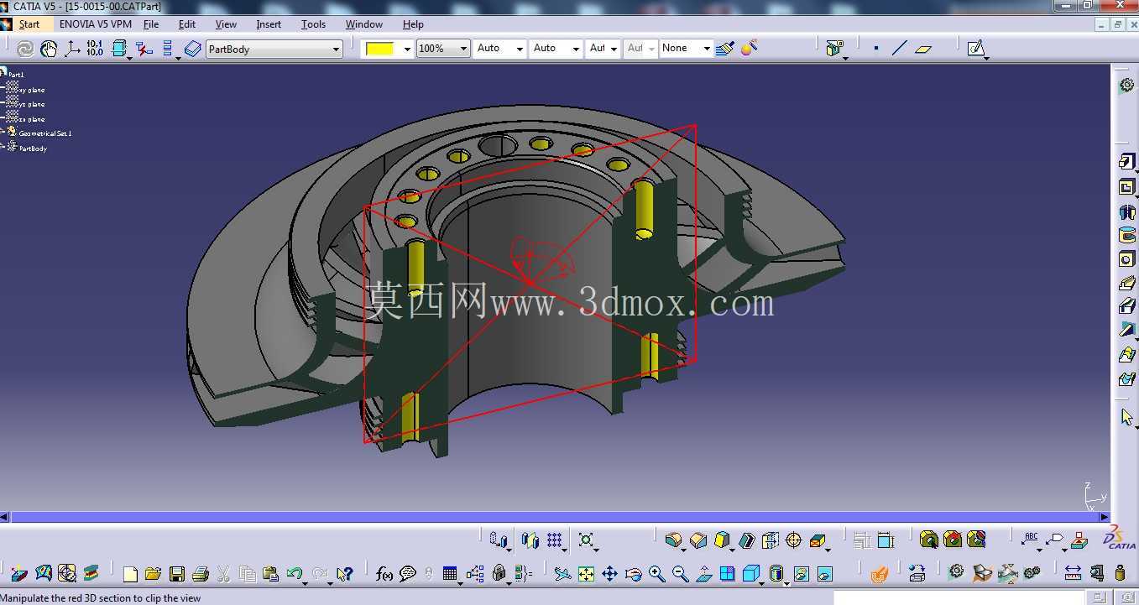Image resolution: width=1139 pixels, height=605 pixels.
Task: Open the 100% transparency dropdown
Action: (443, 49)
